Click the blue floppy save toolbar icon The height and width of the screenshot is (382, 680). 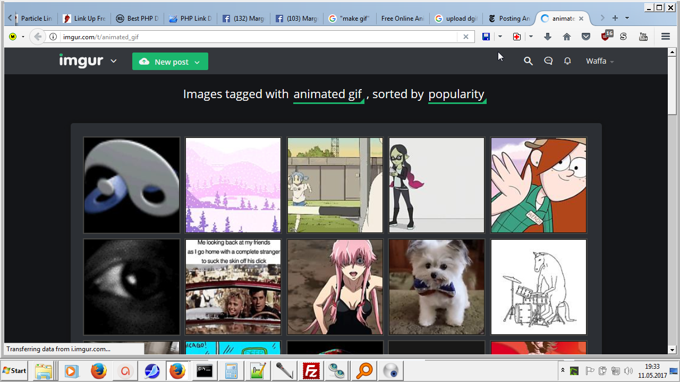[486, 37]
